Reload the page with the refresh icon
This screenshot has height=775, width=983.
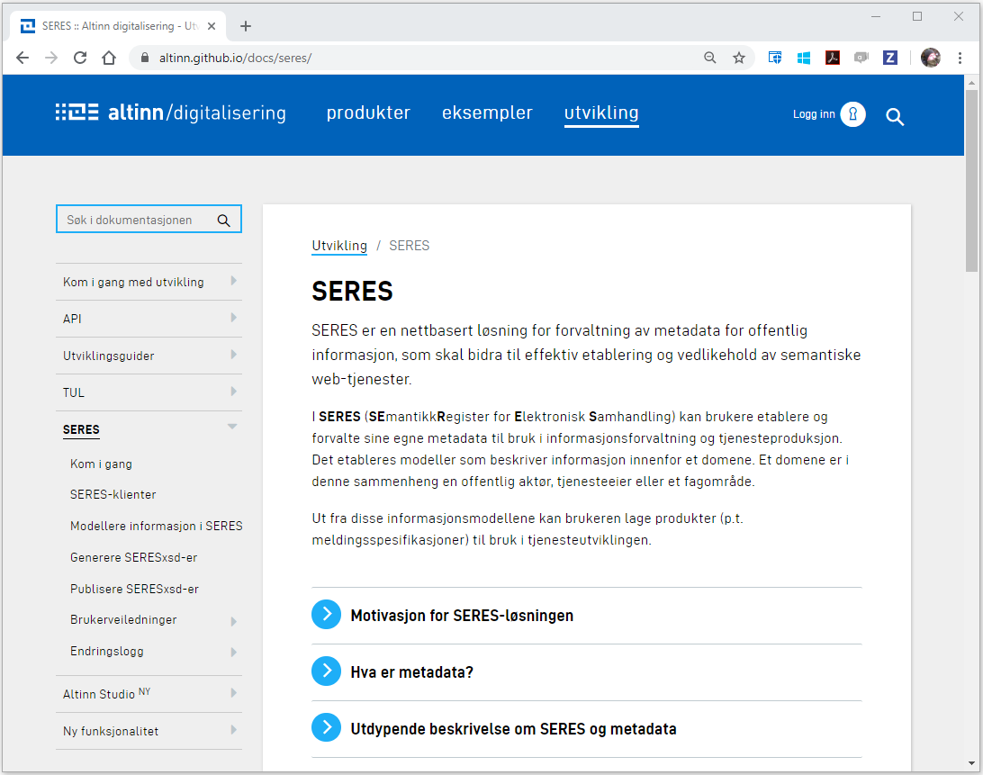pos(80,58)
